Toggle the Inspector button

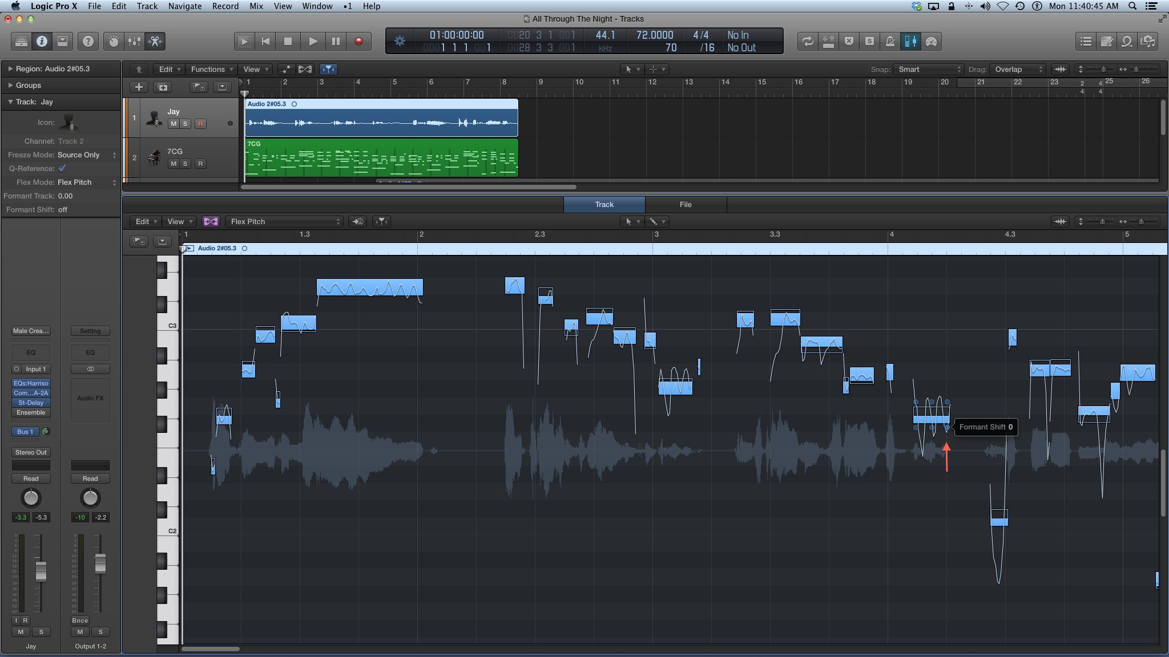(x=42, y=41)
